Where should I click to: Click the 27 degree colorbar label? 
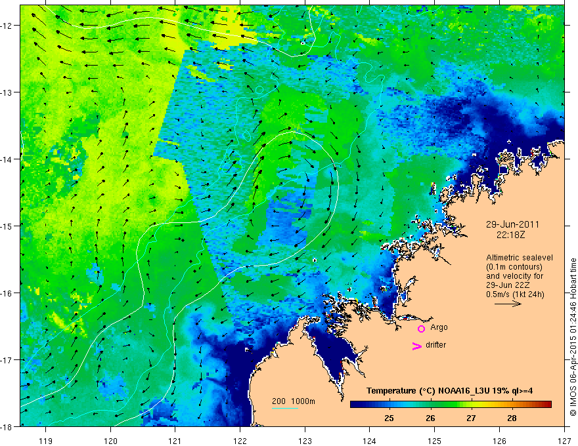(471, 418)
